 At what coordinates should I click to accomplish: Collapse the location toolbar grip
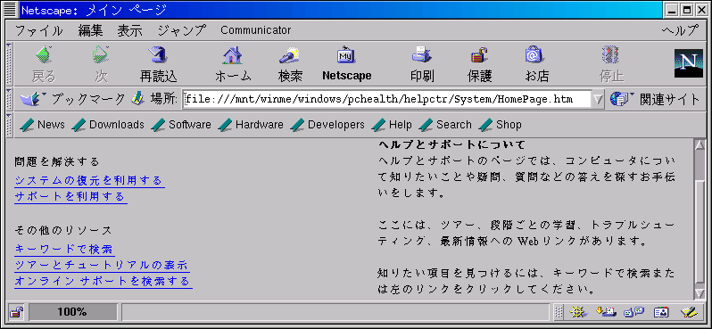click(9, 99)
